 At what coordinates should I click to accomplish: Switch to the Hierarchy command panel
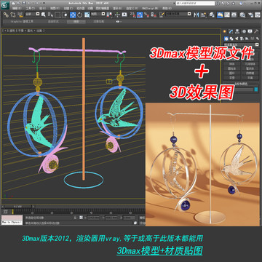click(x=237, y=31)
